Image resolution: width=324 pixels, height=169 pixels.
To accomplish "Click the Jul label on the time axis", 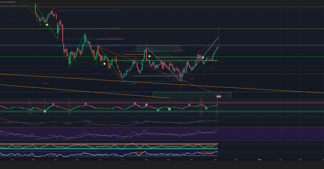I will (x=122, y=160).
